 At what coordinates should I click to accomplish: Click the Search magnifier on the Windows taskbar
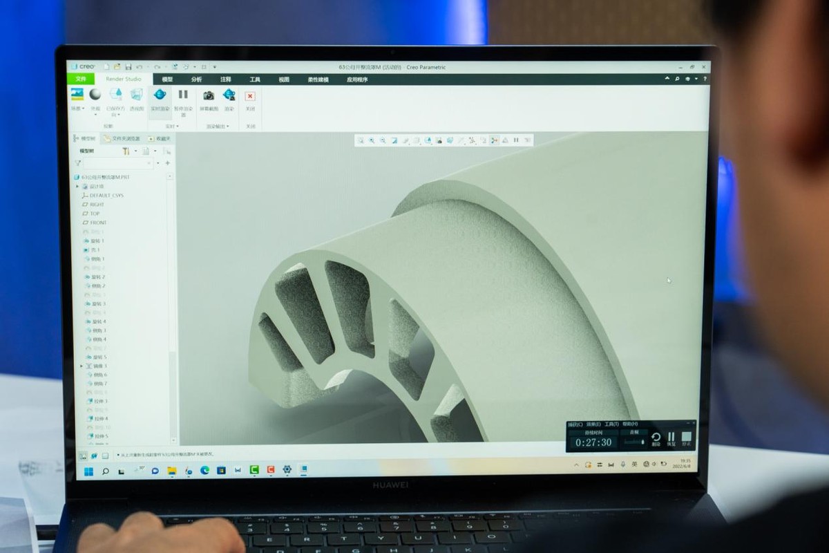click(x=105, y=471)
